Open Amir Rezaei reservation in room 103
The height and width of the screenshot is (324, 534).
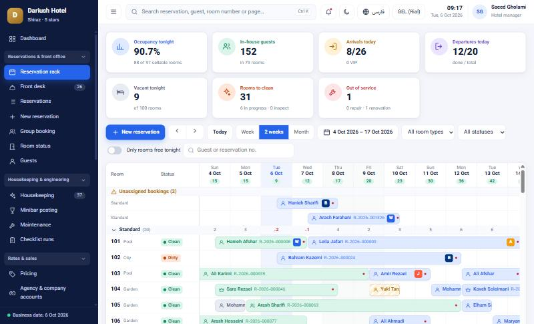[400, 274]
